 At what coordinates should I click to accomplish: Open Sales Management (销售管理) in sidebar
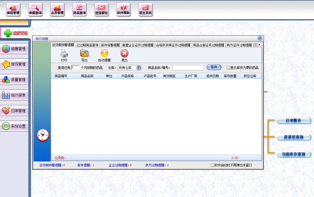(15, 49)
